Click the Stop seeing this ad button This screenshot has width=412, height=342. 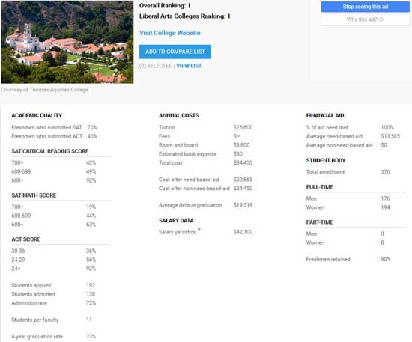pos(365,7)
